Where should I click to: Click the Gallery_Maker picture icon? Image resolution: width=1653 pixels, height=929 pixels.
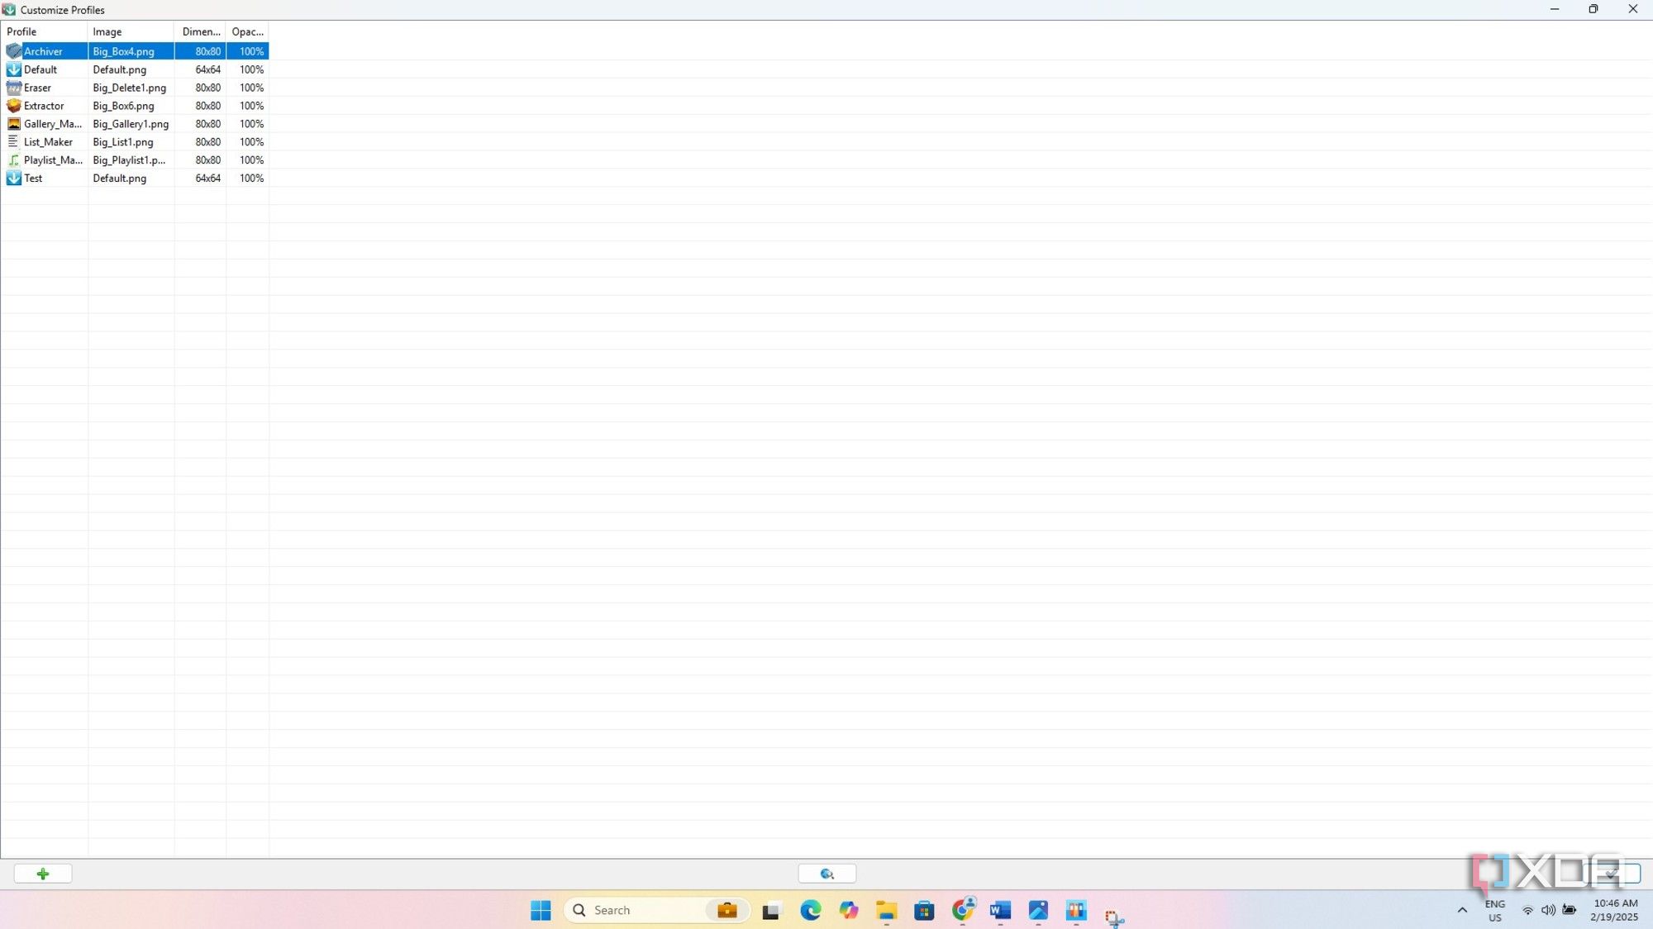14,124
